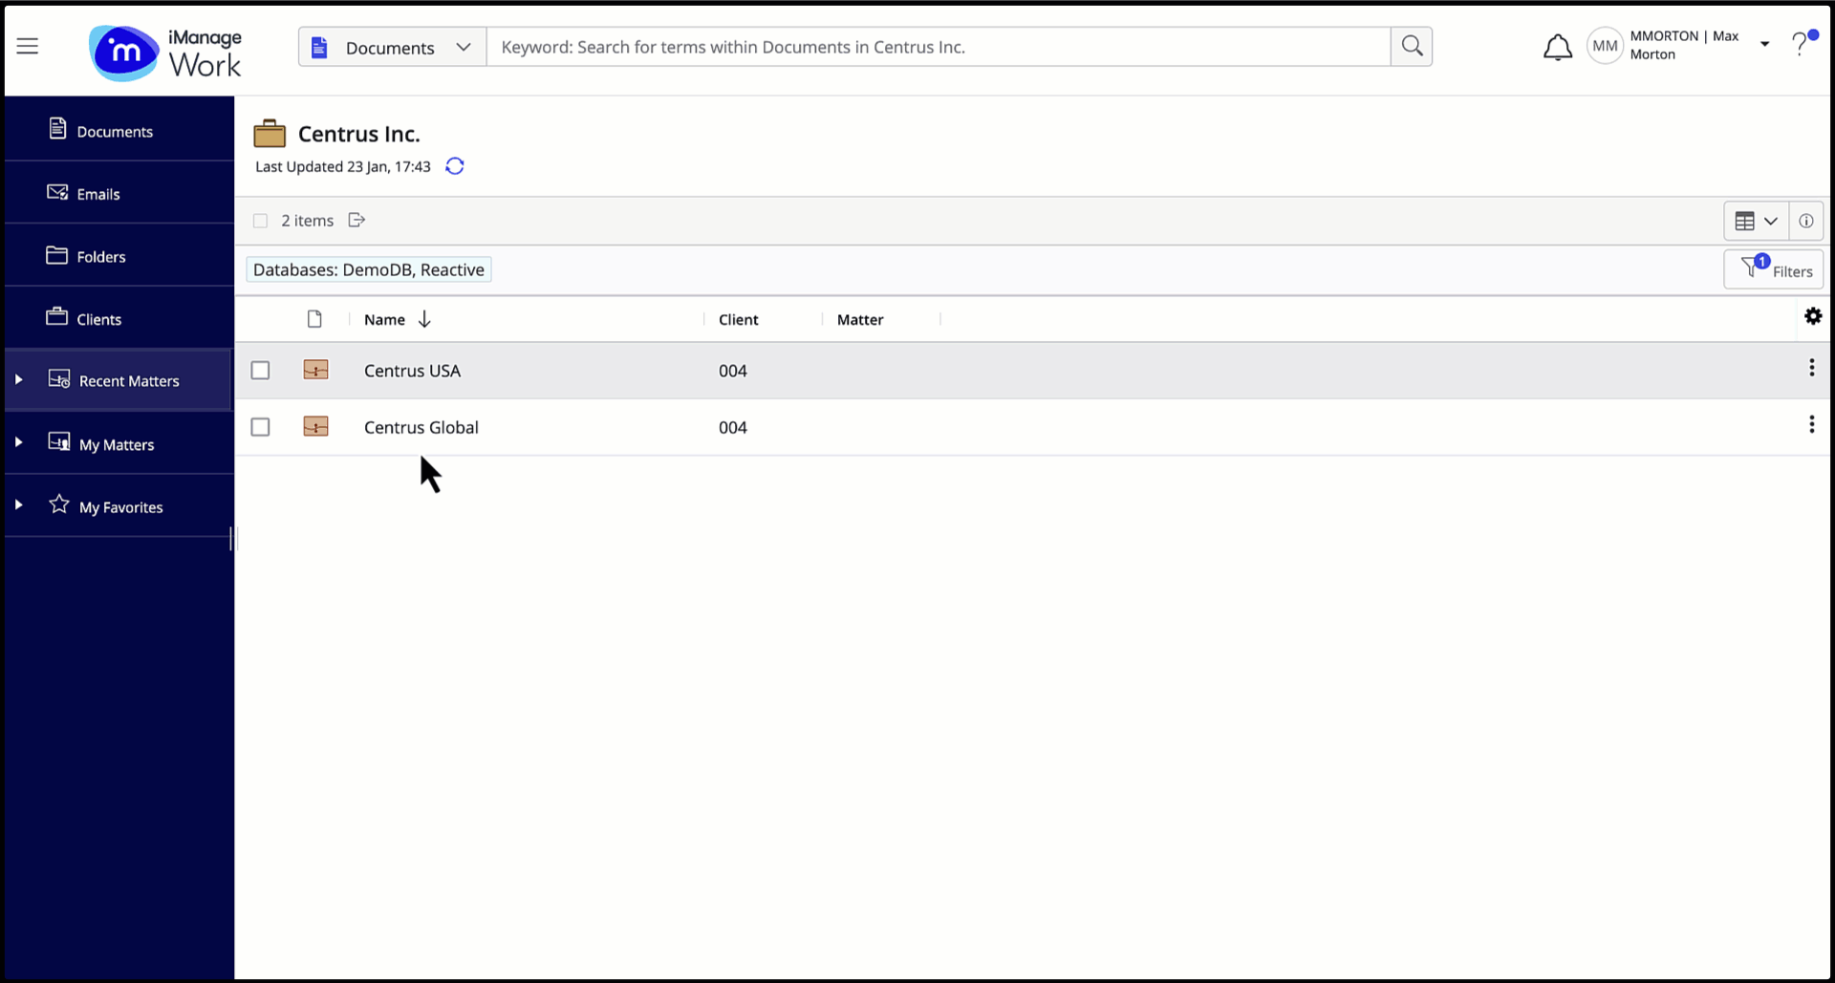Check the Centrus Global checkbox
Viewport: 1835px width, 983px height.
pyautogui.click(x=260, y=427)
